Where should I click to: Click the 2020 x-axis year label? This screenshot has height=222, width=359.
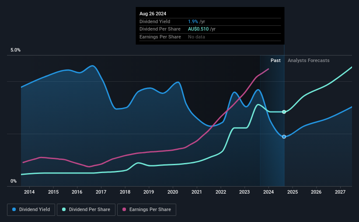tap(173, 192)
